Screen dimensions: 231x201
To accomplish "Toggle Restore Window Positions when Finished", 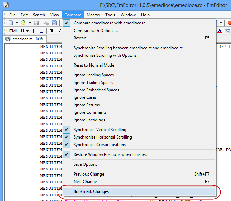I will pyautogui.click(x=139, y=154).
